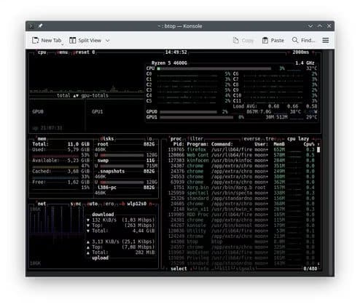Click the overall CPU usage bar

[x=214, y=68]
